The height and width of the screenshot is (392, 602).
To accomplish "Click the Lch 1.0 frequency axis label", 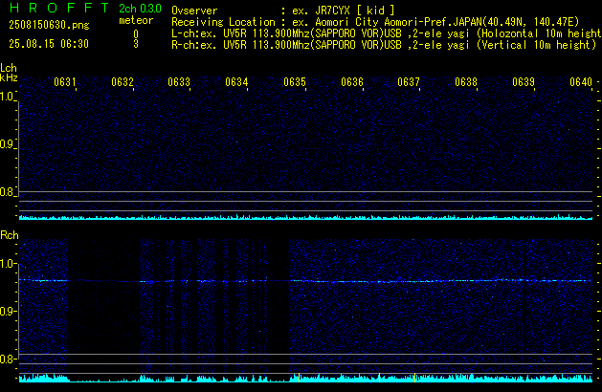I will [7, 97].
